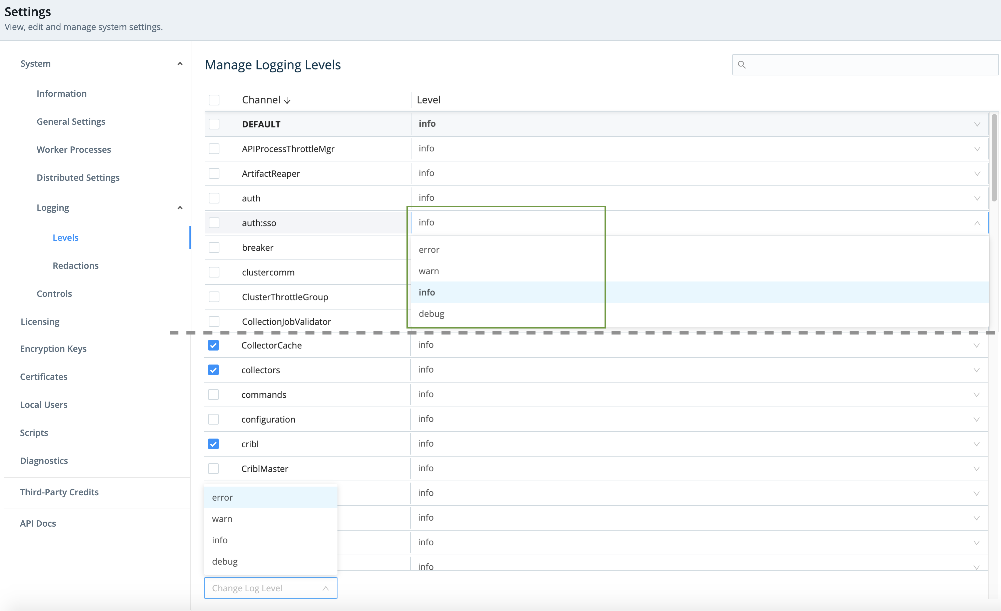Open the cribl level dropdown
The width and height of the screenshot is (1001, 611).
tap(699, 444)
